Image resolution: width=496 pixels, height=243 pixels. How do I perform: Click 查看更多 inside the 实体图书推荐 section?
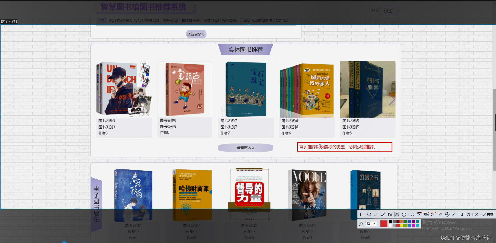[x=245, y=148]
